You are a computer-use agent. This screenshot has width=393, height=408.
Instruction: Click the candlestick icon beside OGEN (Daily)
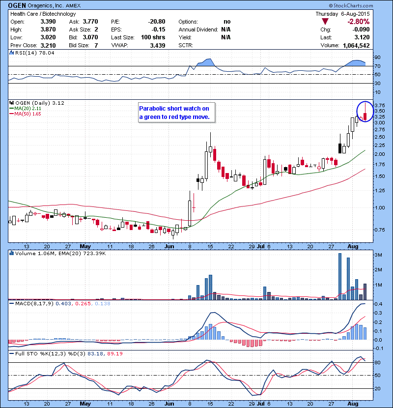pos(11,103)
